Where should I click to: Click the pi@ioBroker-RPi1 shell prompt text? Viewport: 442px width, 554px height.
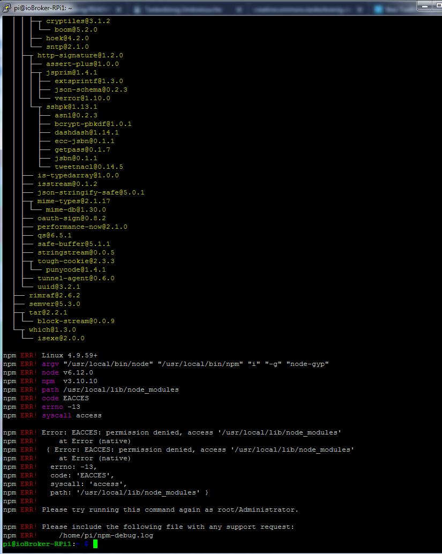point(38,544)
